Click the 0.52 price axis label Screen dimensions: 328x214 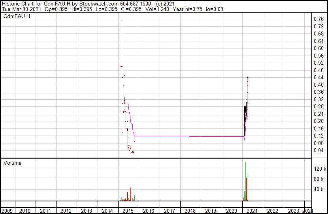[319, 63]
